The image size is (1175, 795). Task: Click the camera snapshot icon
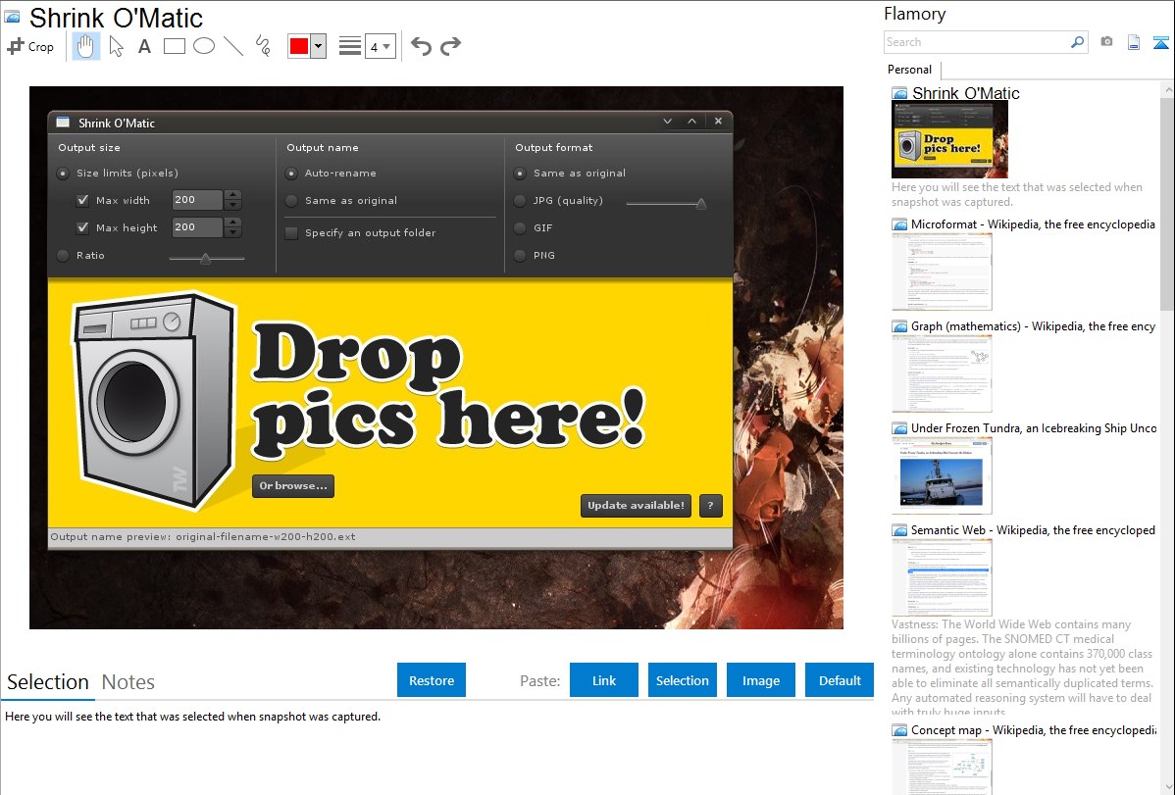point(1106,42)
